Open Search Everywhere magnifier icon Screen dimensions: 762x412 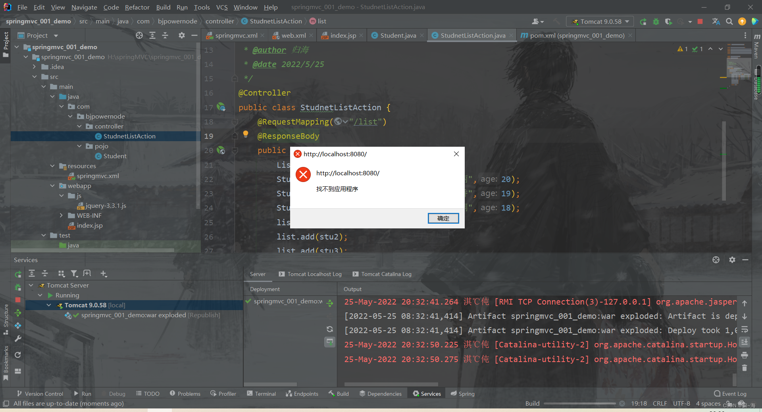click(729, 21)
